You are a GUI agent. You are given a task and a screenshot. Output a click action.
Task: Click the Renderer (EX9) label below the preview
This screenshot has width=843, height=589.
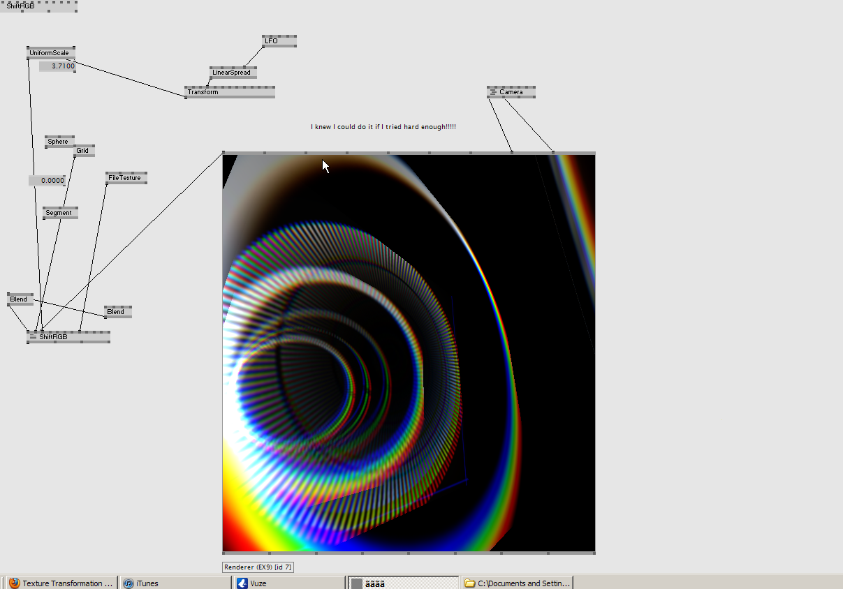click(x=258, y=567)
